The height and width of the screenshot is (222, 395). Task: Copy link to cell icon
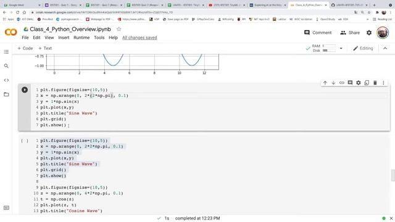pyautogui.click(x=341, y=83)
